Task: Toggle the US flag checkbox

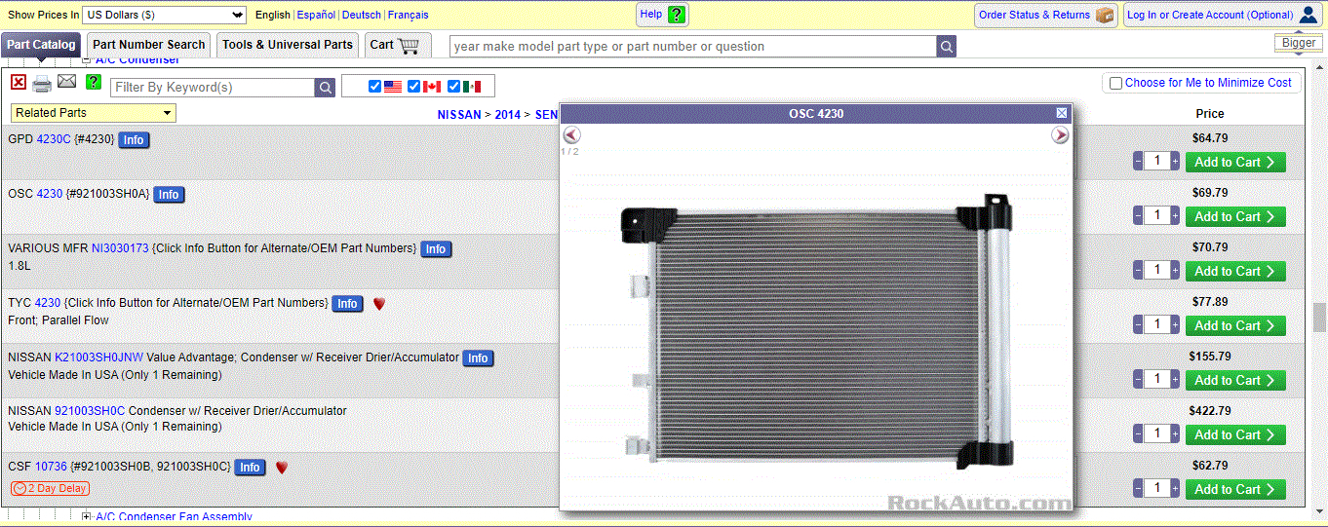Action: pyautogui.click(x=375, y=87)
